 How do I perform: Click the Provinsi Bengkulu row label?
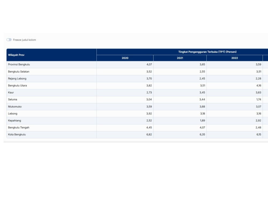click(x=19, y=64)
